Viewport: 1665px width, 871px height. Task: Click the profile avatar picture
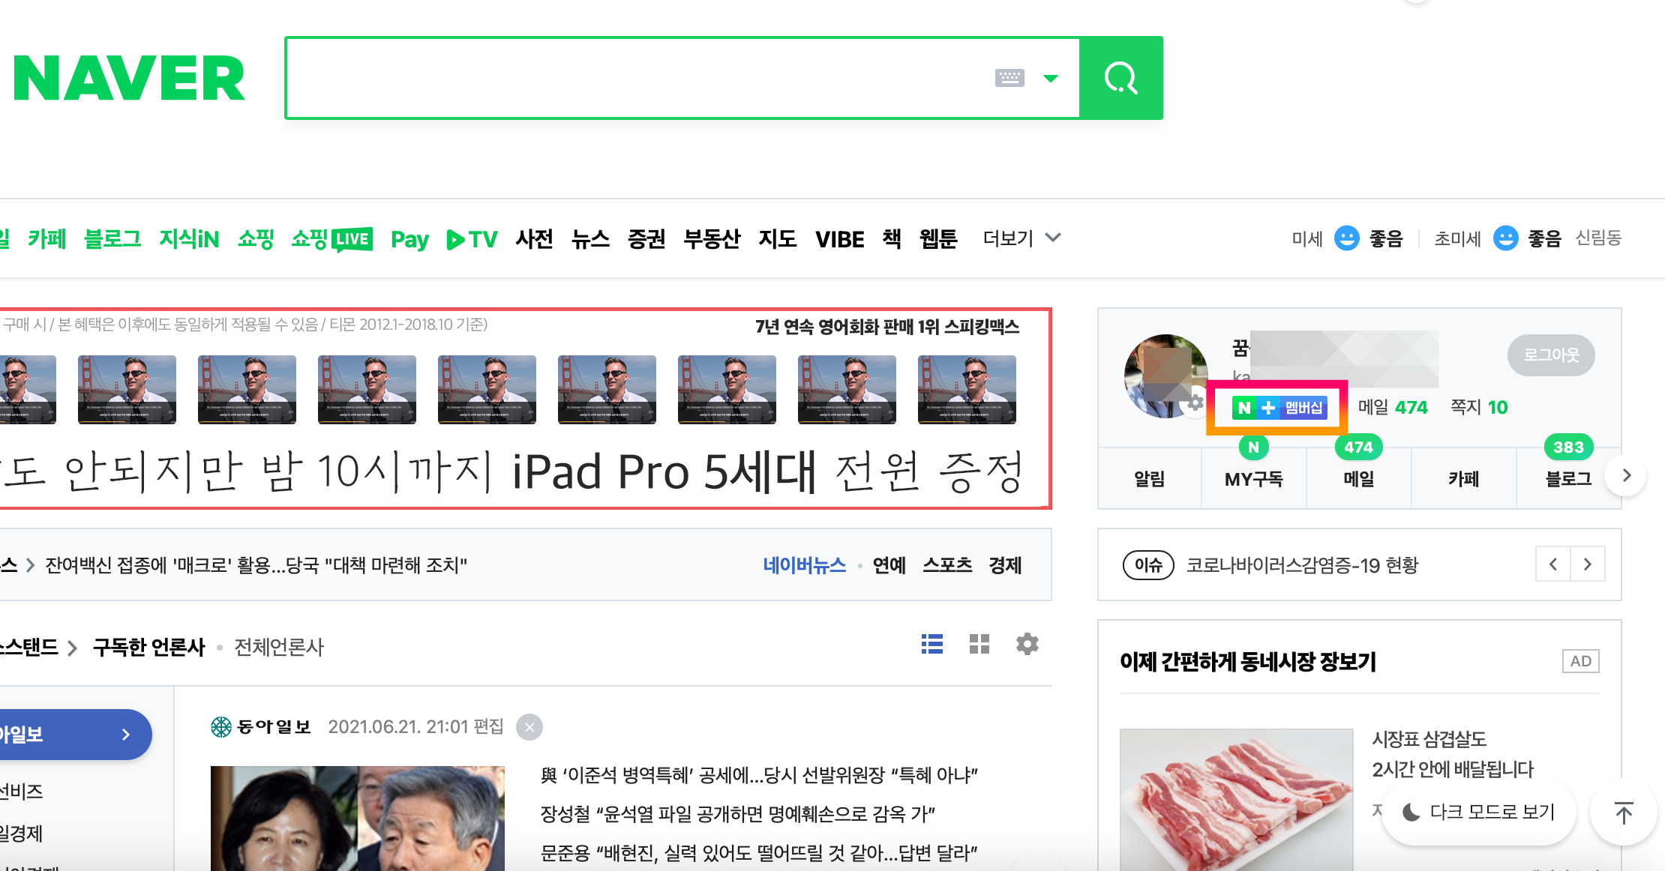click(1165, 376)
